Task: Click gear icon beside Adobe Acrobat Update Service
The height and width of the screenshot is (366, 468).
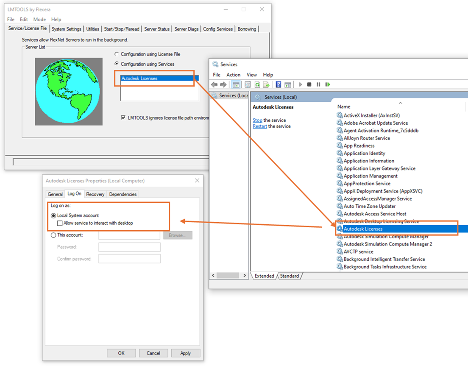Action: (340, 123)
